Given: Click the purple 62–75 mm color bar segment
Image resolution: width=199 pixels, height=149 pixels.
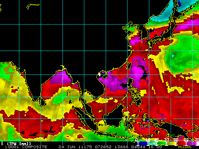Looking at the screenshot, I should [x=192, y=143].
